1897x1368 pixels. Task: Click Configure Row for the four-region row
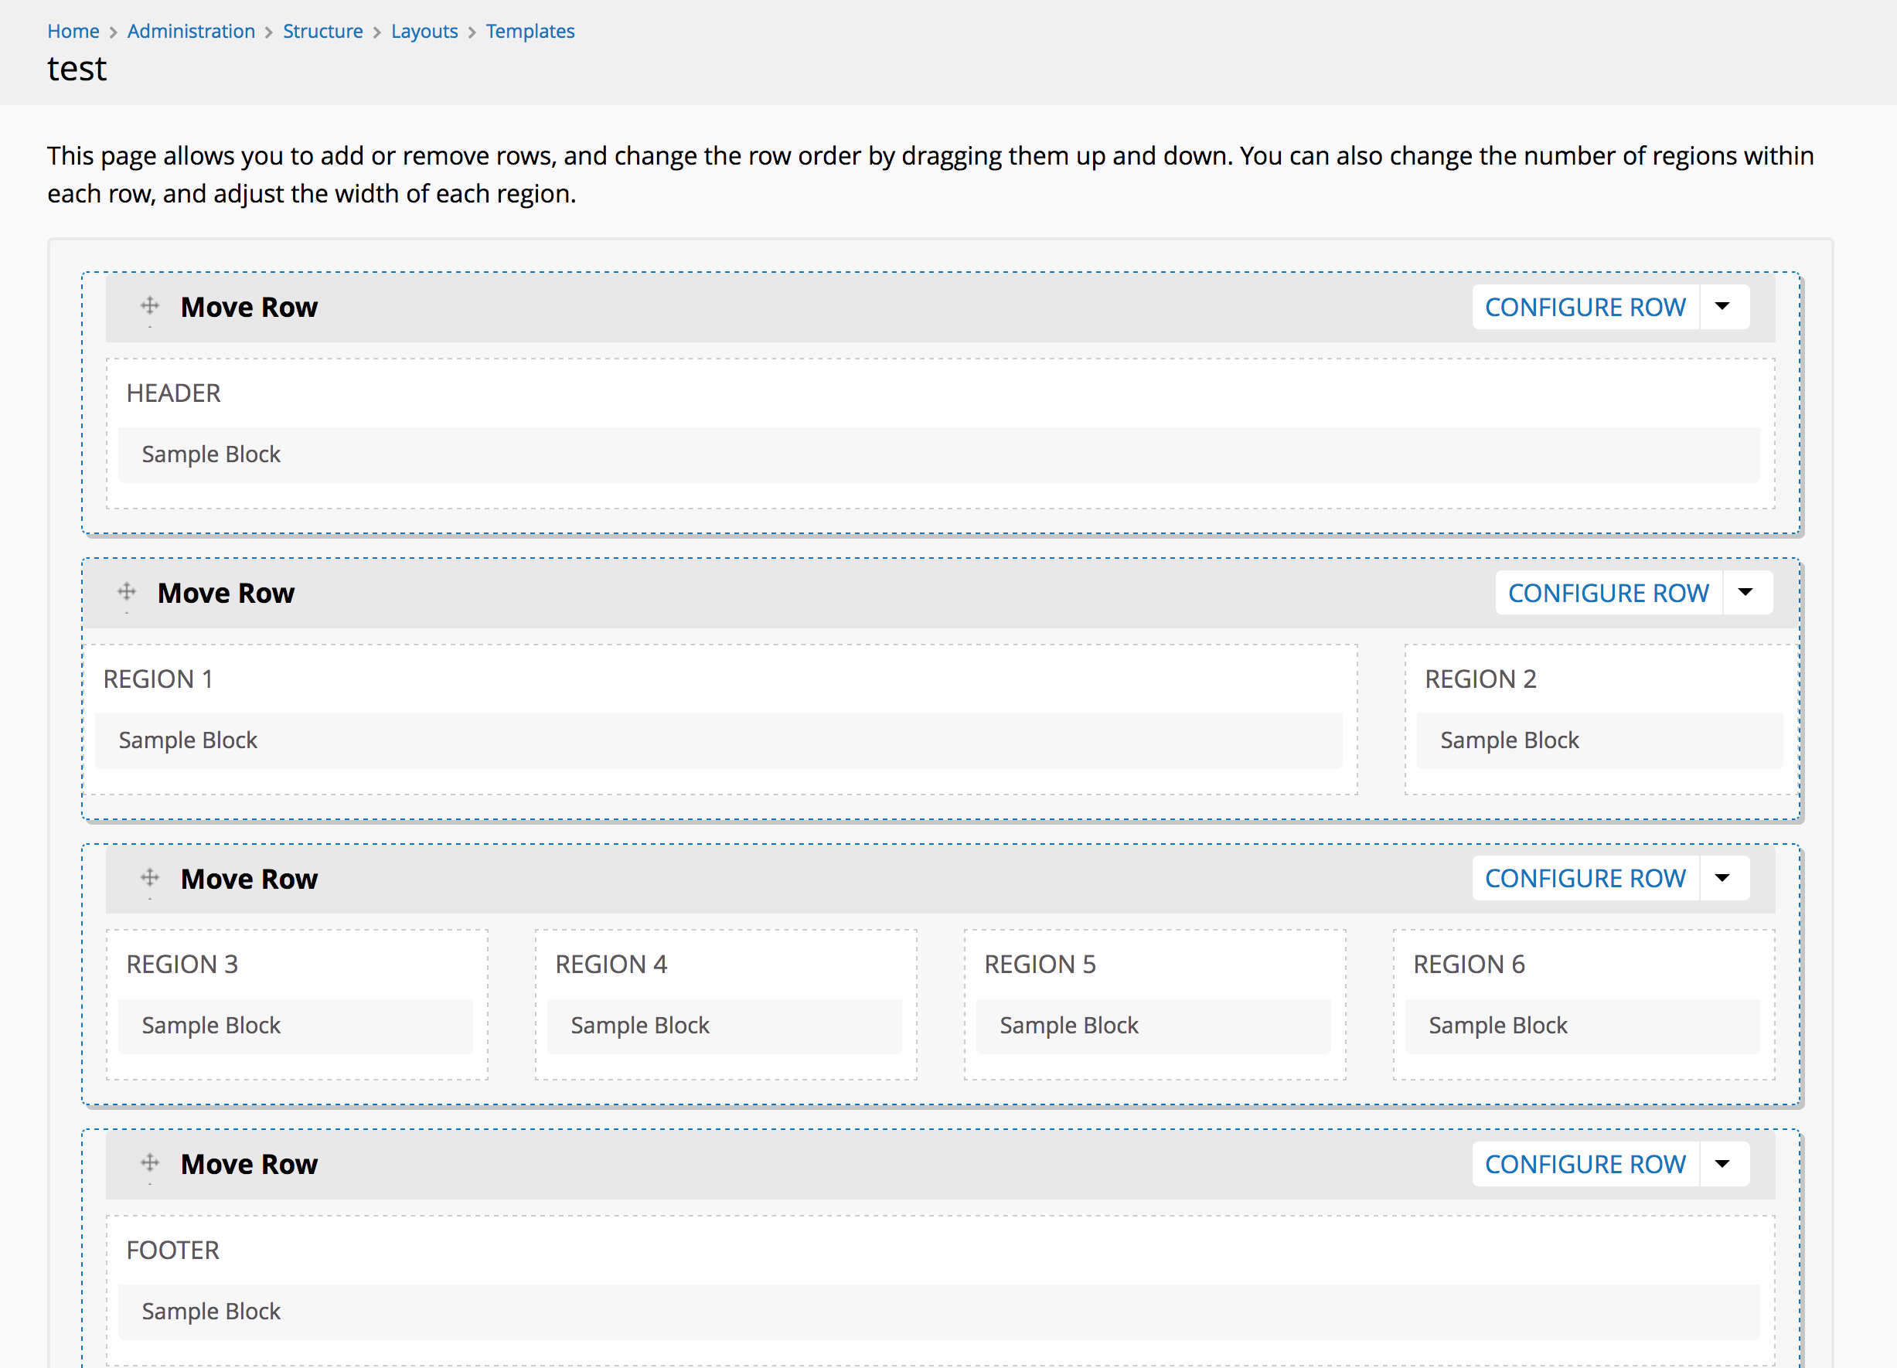pyautogui.click(x=1585, y=878)
